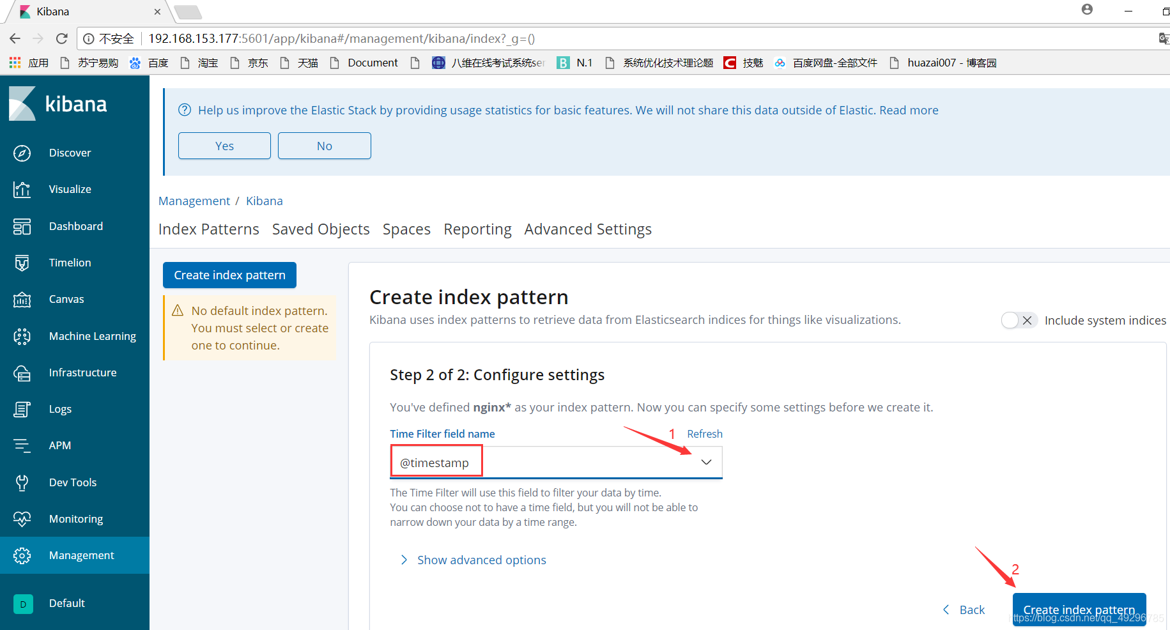Open Logs icon in sidebar

click(x=22, y=410)
